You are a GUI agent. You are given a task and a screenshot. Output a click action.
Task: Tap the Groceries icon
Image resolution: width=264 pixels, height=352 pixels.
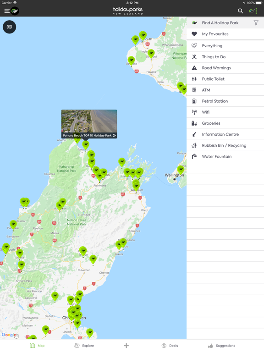(x=194, y=123)
